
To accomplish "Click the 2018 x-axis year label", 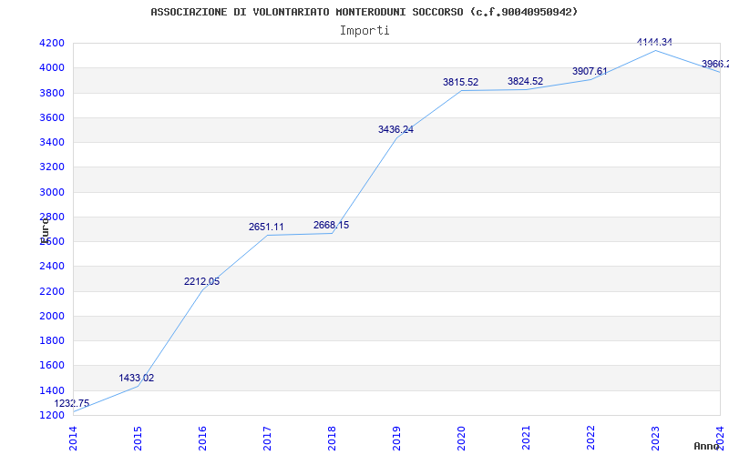I will pos(332,439).
